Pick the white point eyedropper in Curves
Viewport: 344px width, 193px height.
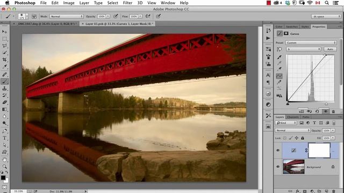click(x=279, y=69)
